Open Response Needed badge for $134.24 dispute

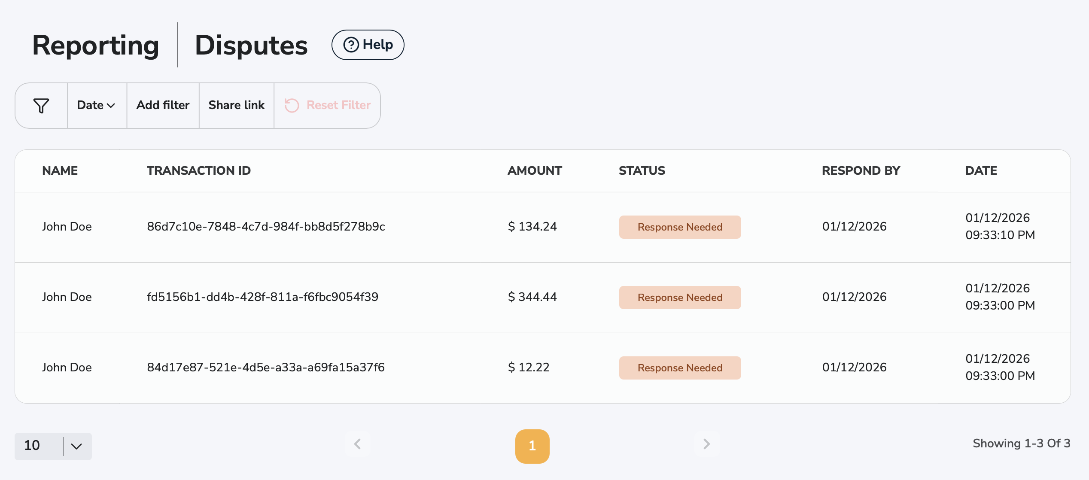point(680,227)
